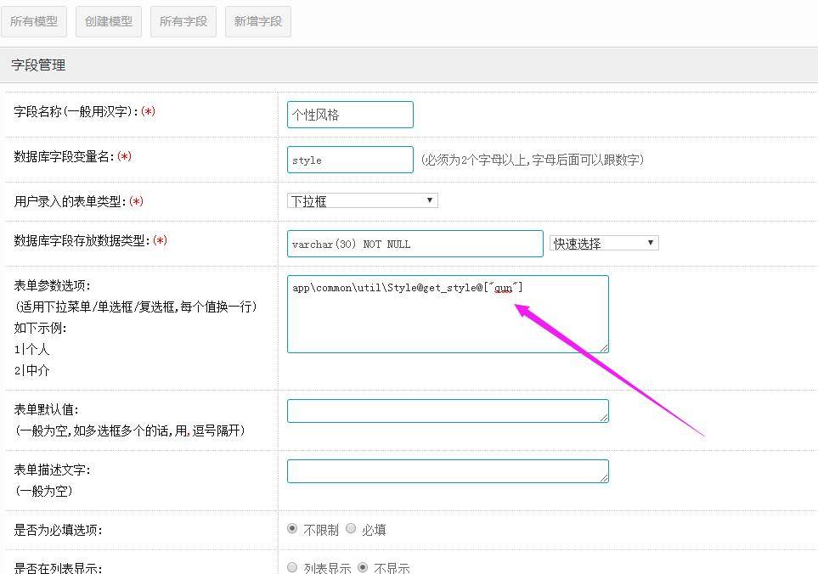Click the varchar(30) NOT NULL data type field
The height and width of the screenshot is (574, 818).
coord(415,244)
